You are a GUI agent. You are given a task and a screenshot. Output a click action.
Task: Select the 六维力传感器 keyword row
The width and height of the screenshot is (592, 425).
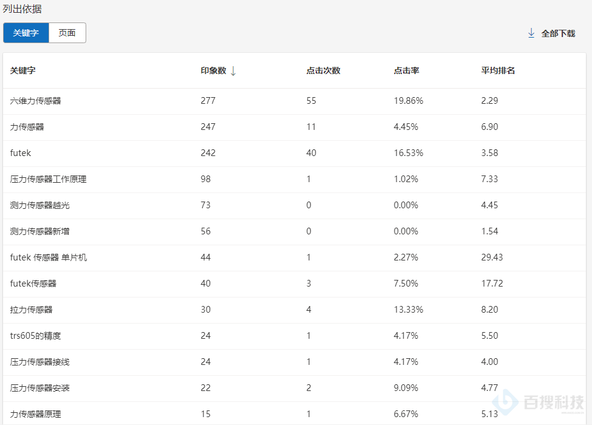36,101
